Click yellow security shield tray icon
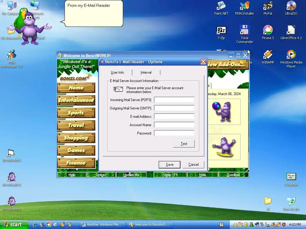Screen dimensions: 306x229 pos(246,225)
